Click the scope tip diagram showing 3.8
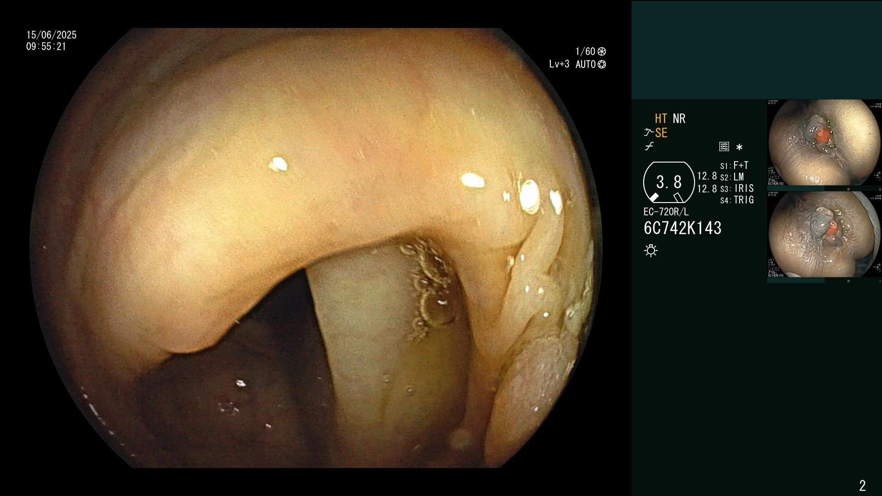 click(x=669, y=182)
